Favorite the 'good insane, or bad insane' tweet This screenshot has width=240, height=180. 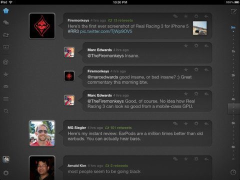186,69
